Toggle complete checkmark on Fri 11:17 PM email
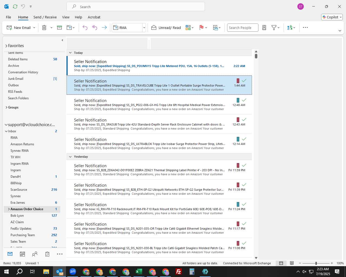Viewport: 346px width, 277px height. [x=244, y=224]
